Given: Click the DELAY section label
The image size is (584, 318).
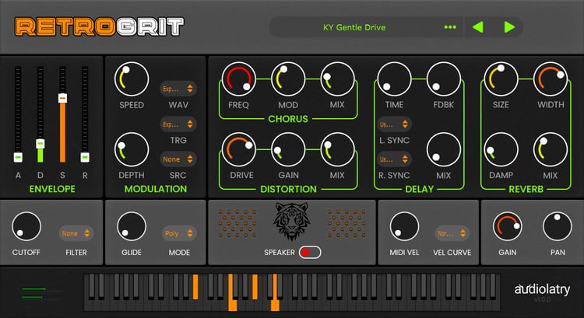Looking at the screenshot, I should [420, 189].
